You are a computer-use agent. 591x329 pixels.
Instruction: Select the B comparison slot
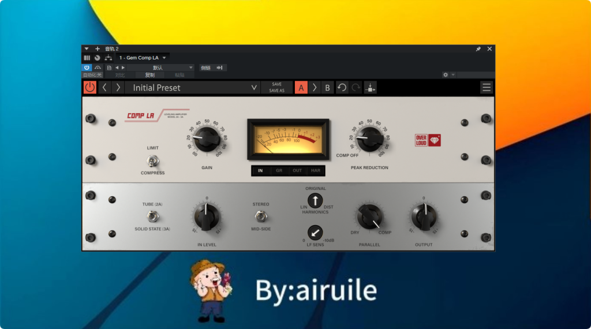(x=327, y=87)
